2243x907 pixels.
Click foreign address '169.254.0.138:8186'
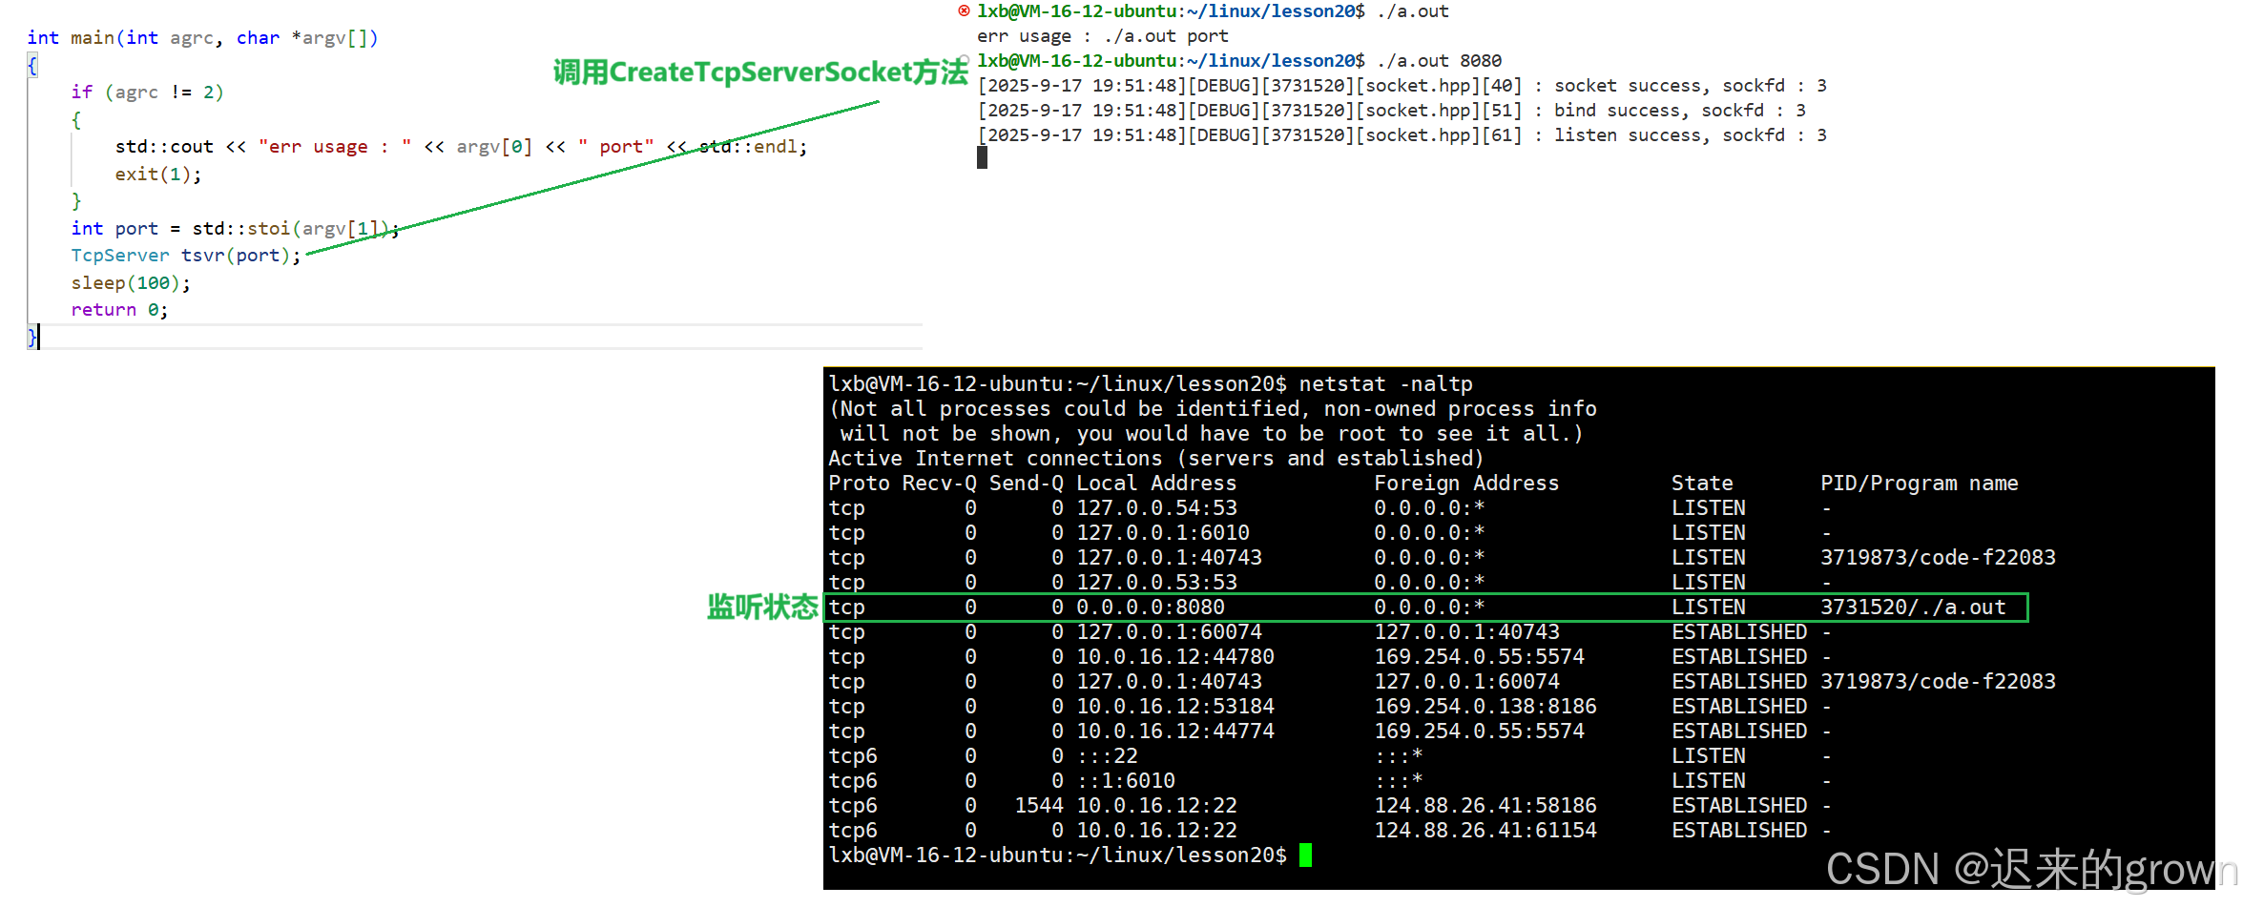click(x=1485, y=707)
